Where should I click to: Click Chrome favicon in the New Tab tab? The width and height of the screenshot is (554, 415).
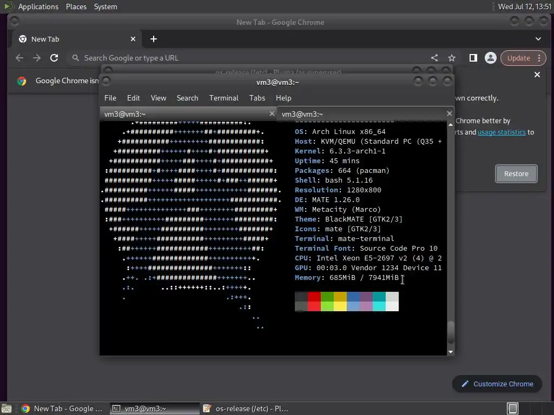coord(23,39)
